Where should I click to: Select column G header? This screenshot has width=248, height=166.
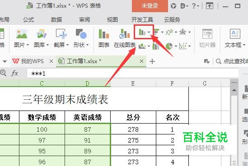[x=205, y=83]
